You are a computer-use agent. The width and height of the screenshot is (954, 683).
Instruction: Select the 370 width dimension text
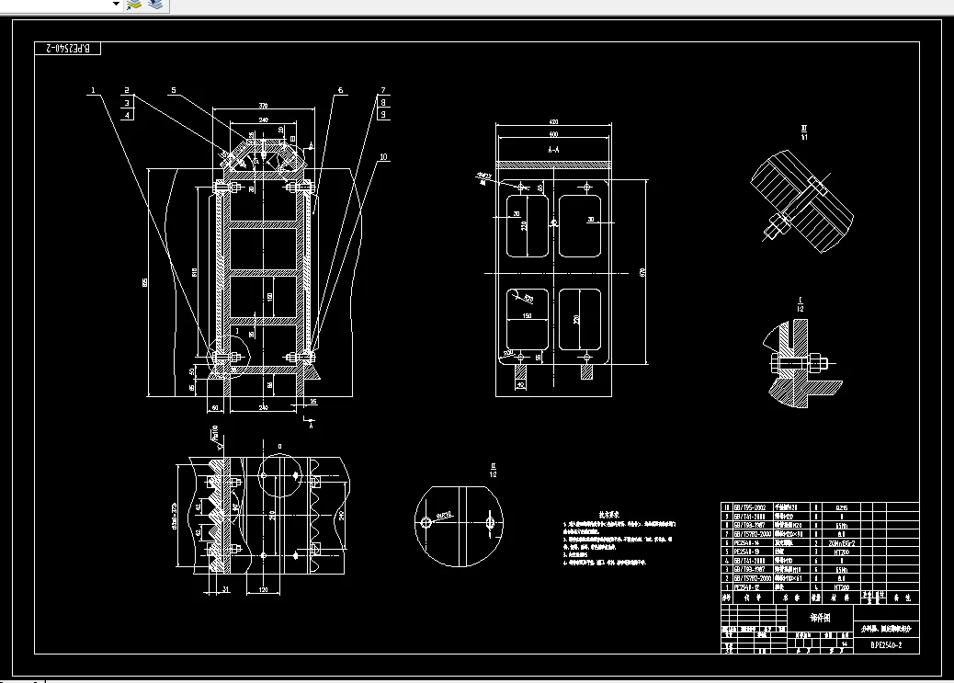pos(264,106)
